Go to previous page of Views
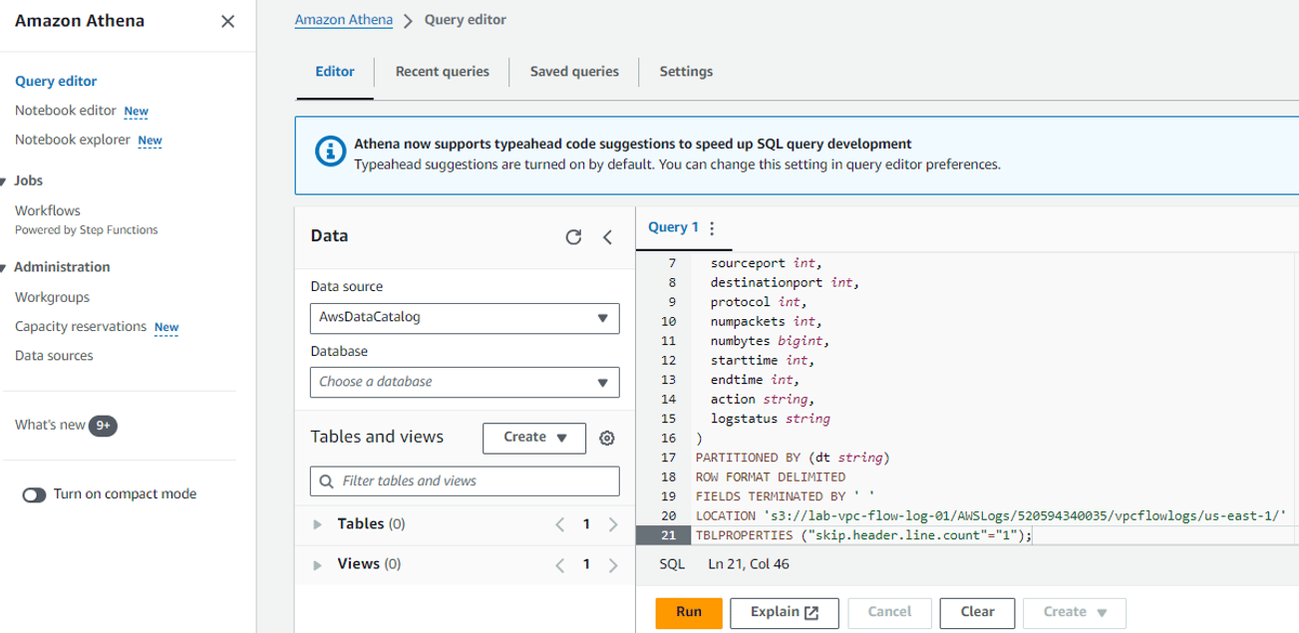Image resolution: width=1299 pixels, height=633 pixels. click(x=560, y=564)
